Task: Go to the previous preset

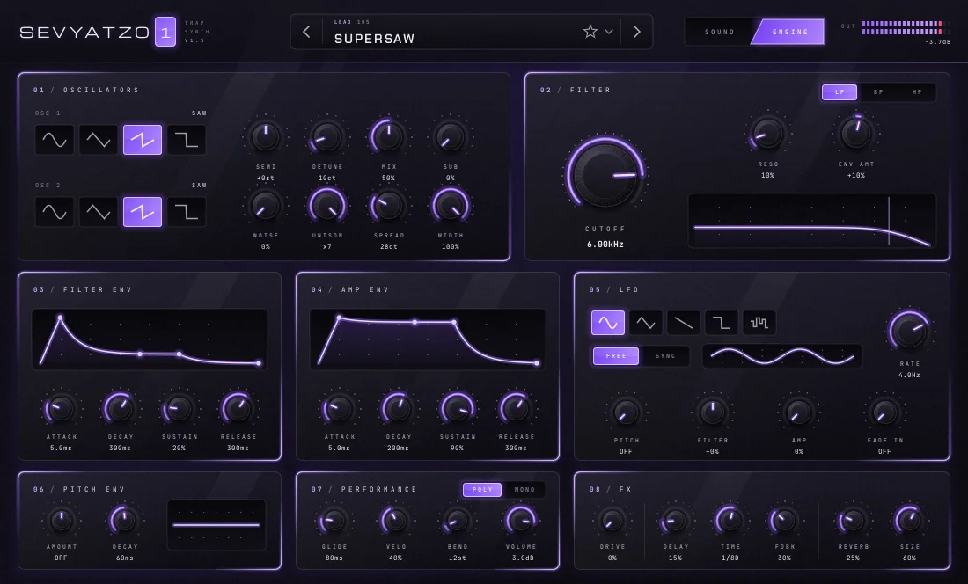Action: [x=307, y=32]
